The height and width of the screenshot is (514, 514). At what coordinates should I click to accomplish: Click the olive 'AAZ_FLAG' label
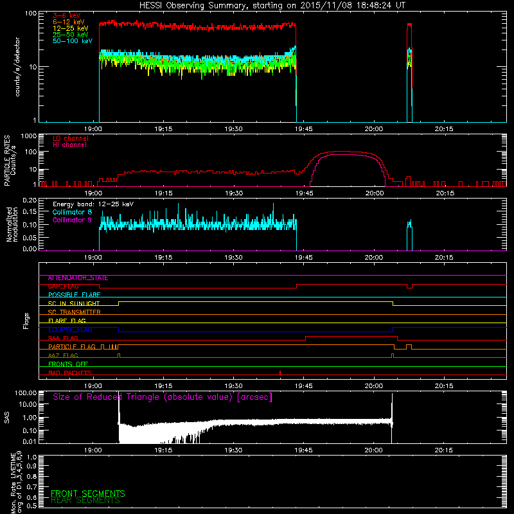(63, 356)
